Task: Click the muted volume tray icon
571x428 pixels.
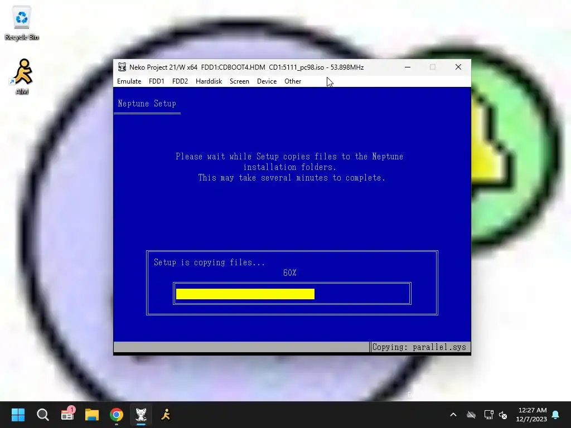Action: coord(504,415)
